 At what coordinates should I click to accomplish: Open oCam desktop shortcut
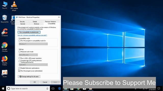[5, 74]
